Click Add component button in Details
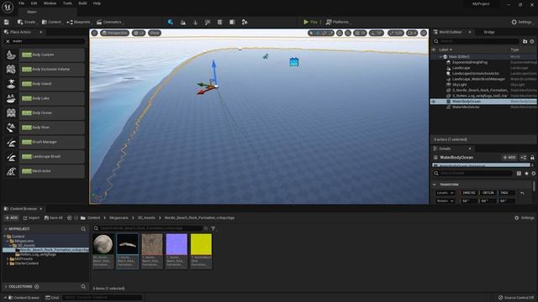 (x=509, y=158)
